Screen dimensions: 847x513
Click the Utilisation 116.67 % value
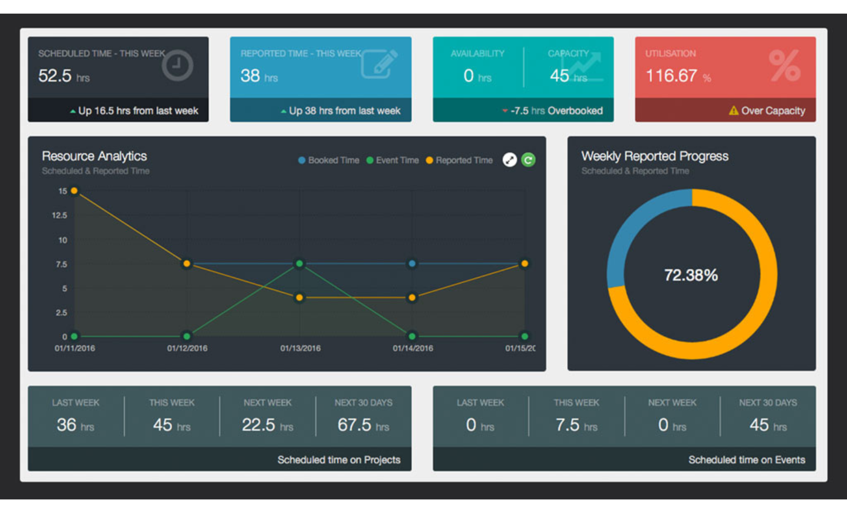click(x=678, y=75)
